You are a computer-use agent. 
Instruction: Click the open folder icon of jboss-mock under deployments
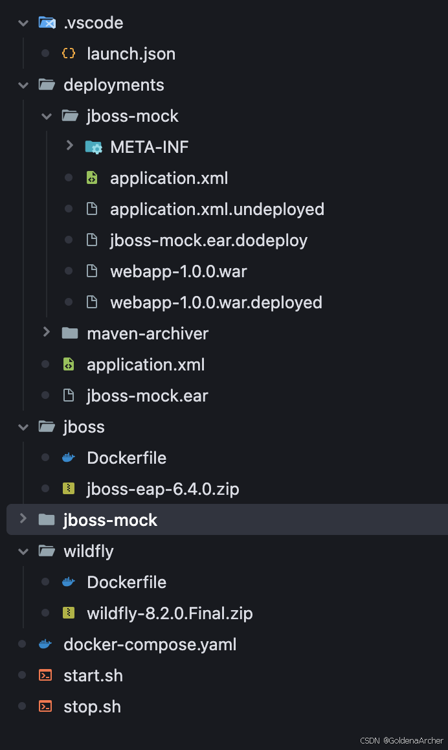point(71,116)
